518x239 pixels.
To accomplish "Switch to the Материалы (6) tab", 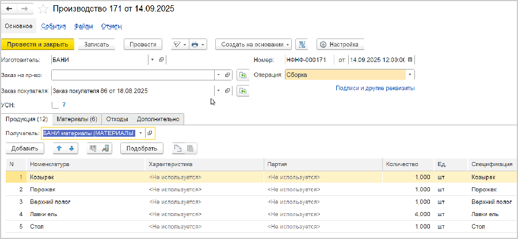I will click(x=77, y=119).
